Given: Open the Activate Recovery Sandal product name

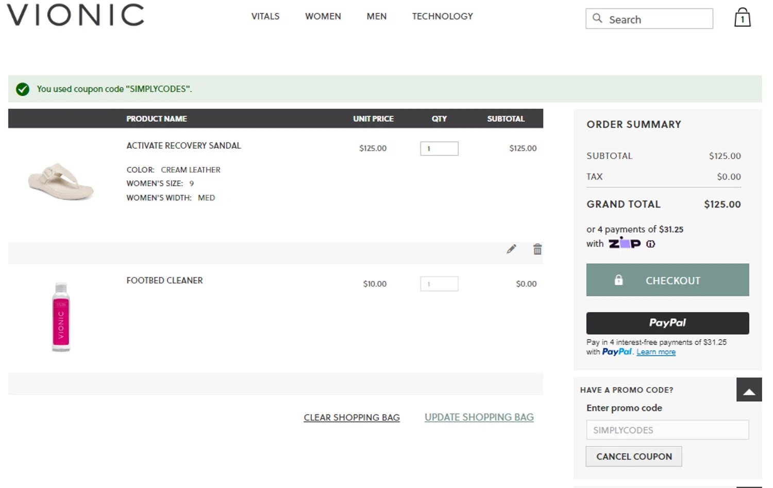Looking at the screenshot, I should pos(184,146).
